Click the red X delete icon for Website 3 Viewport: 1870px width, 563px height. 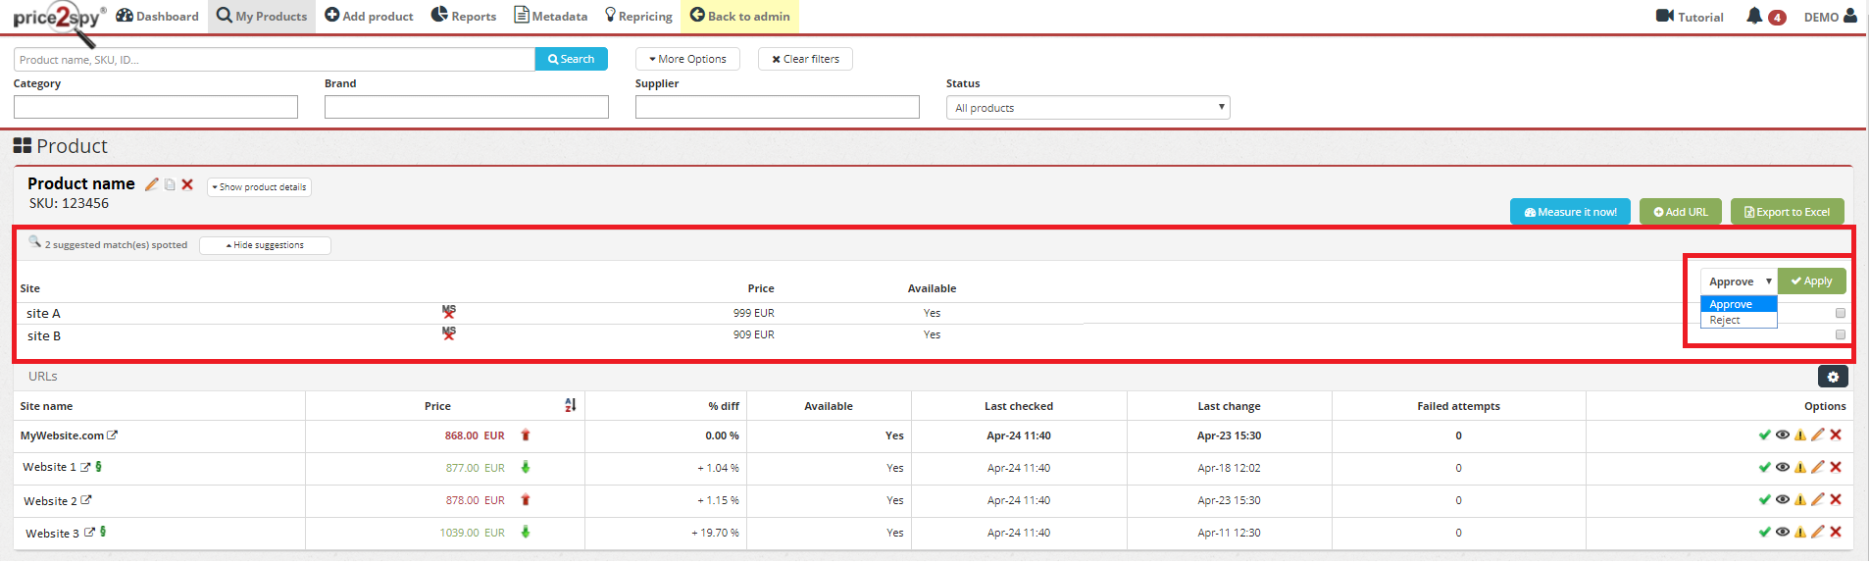click(1836, 533)
